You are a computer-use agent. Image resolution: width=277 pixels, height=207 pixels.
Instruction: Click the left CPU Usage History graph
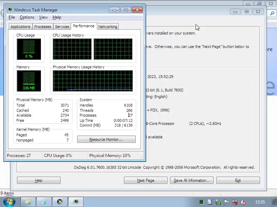point(72,49)
